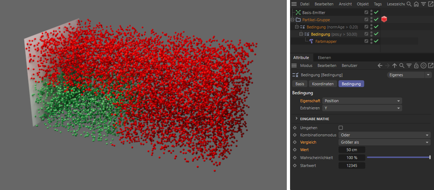
Task: Click the Object Manager search icon
Action: pyautogui.click(x=409, y=4)
